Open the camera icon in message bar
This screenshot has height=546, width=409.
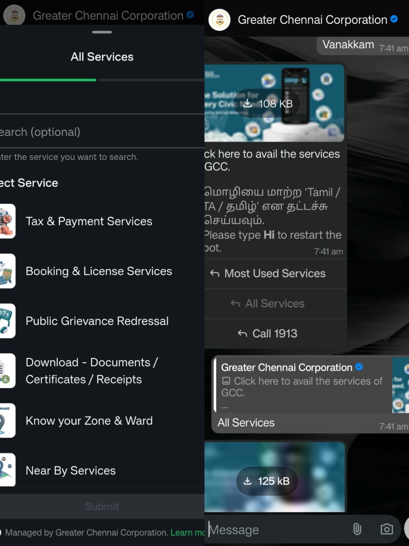387,529
